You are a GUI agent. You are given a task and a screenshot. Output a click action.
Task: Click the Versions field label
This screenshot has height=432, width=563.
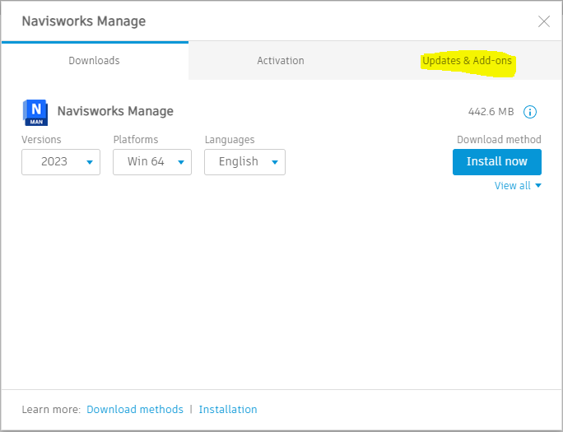41,140
